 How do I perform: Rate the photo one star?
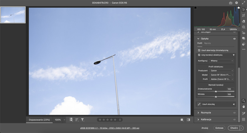point(100,120)
